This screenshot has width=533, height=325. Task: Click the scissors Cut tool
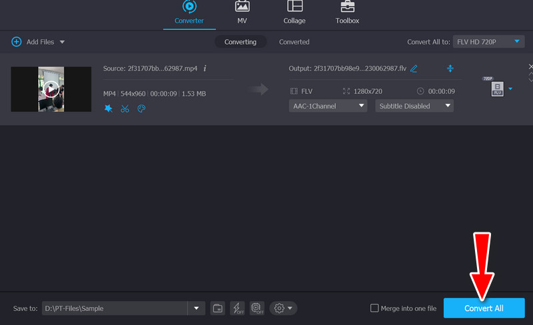click(125, 109)
